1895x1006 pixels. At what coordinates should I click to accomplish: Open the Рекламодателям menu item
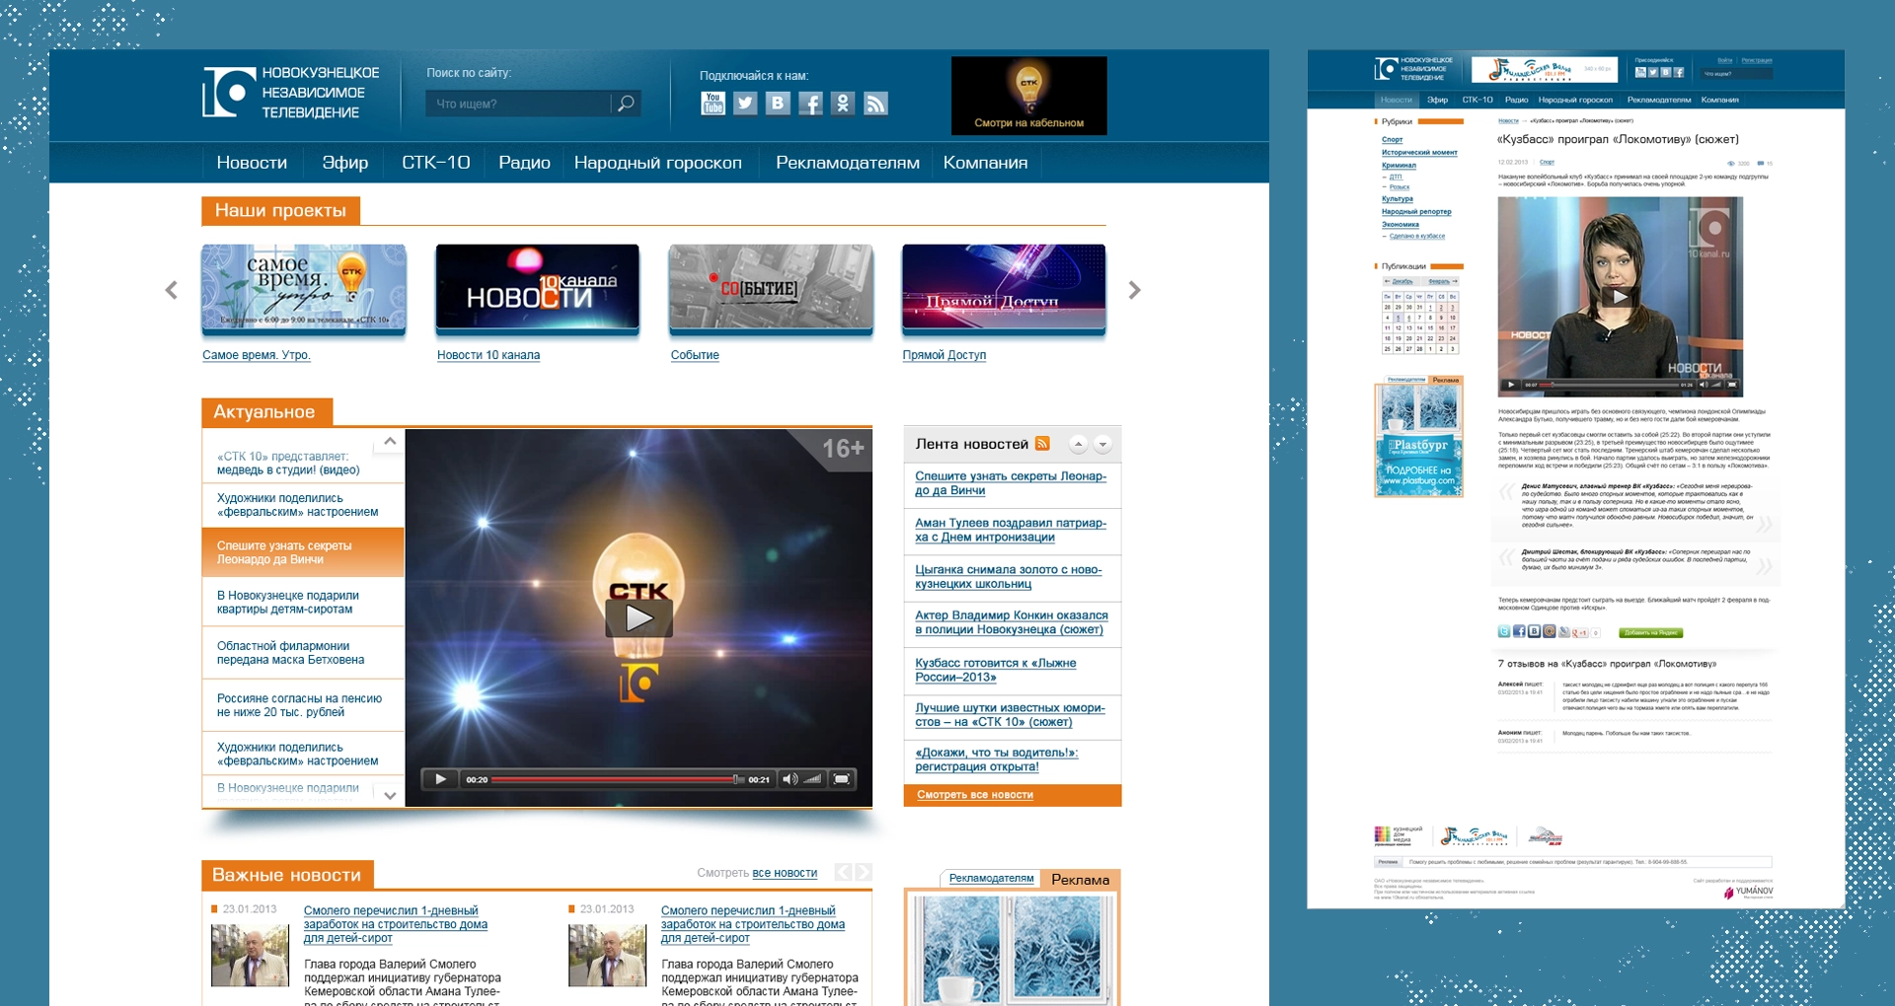click(x=848, y=163)
